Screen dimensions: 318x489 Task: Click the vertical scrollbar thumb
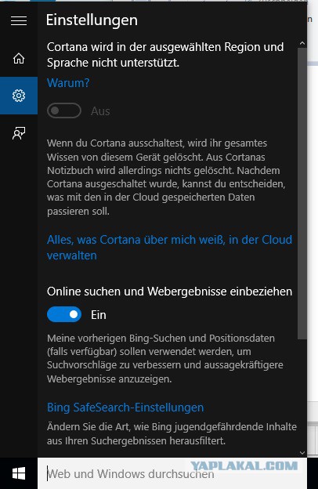coord(302,194)
